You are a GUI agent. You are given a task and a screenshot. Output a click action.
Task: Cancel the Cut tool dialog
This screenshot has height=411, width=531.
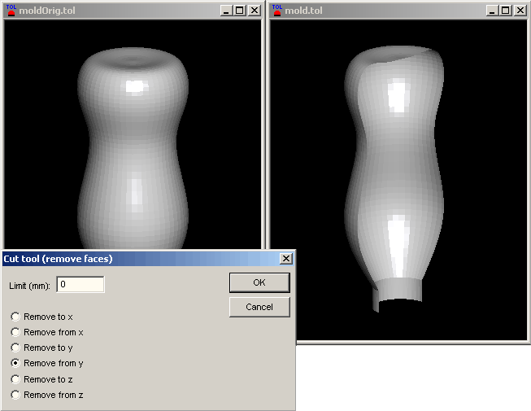[259, 307]
